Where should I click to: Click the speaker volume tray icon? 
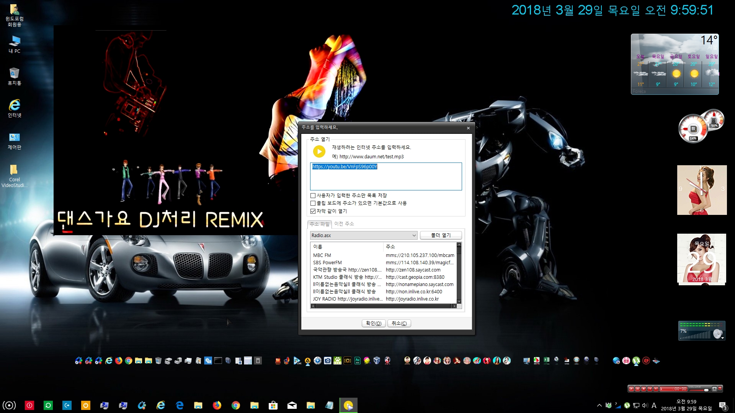click(645, 405)
